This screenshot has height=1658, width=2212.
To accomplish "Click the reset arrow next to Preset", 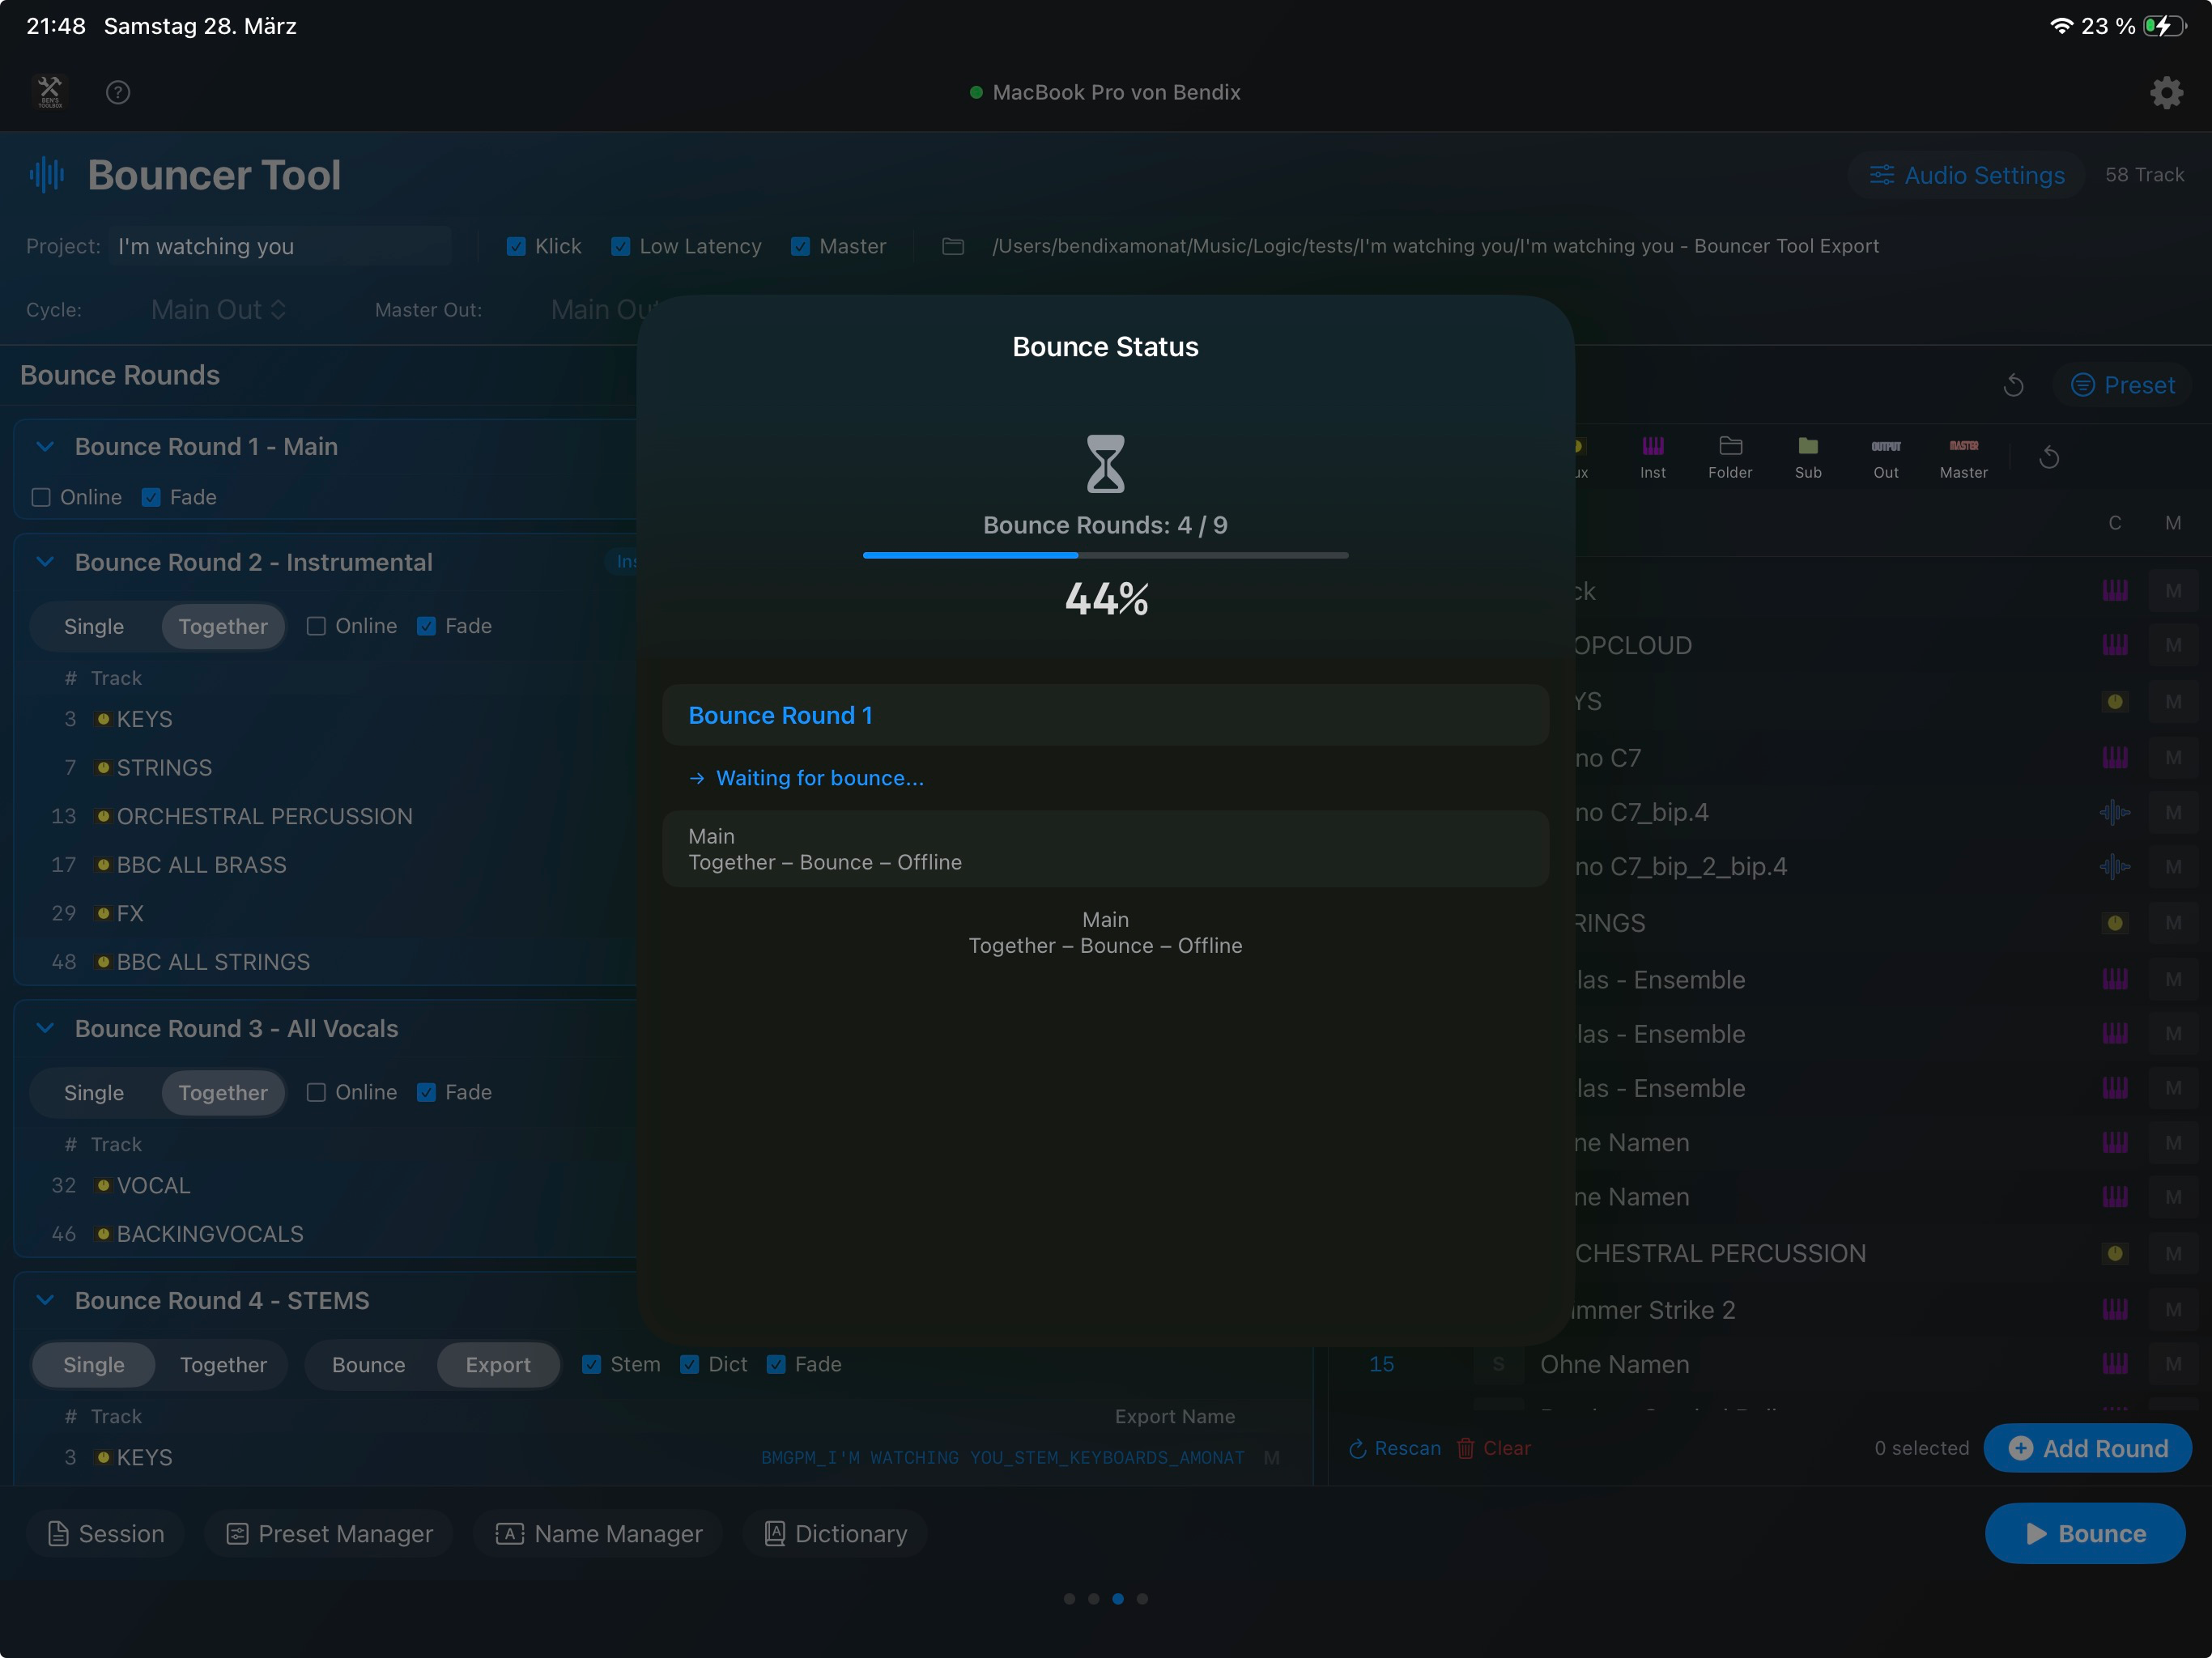I will click(2014, 385).
